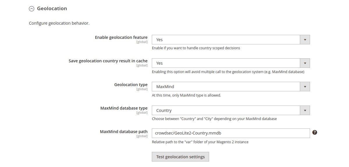349x167 pixels.
Task: Click the help question mark icon
Action: point(315,132)
